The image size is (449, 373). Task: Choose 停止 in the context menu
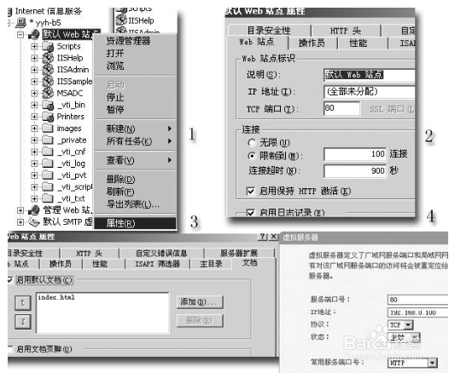135,97
